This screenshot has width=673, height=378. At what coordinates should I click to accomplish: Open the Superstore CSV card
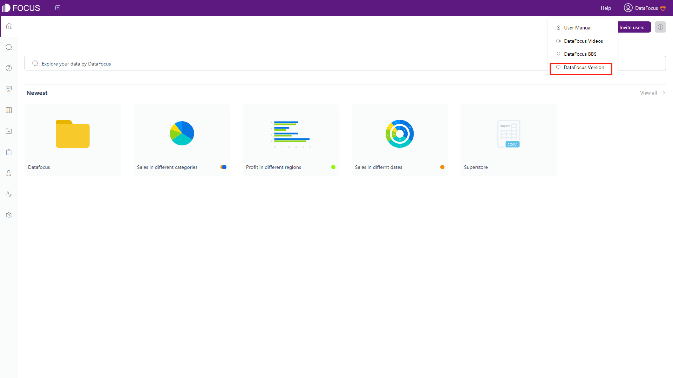(x=509, y=140)
